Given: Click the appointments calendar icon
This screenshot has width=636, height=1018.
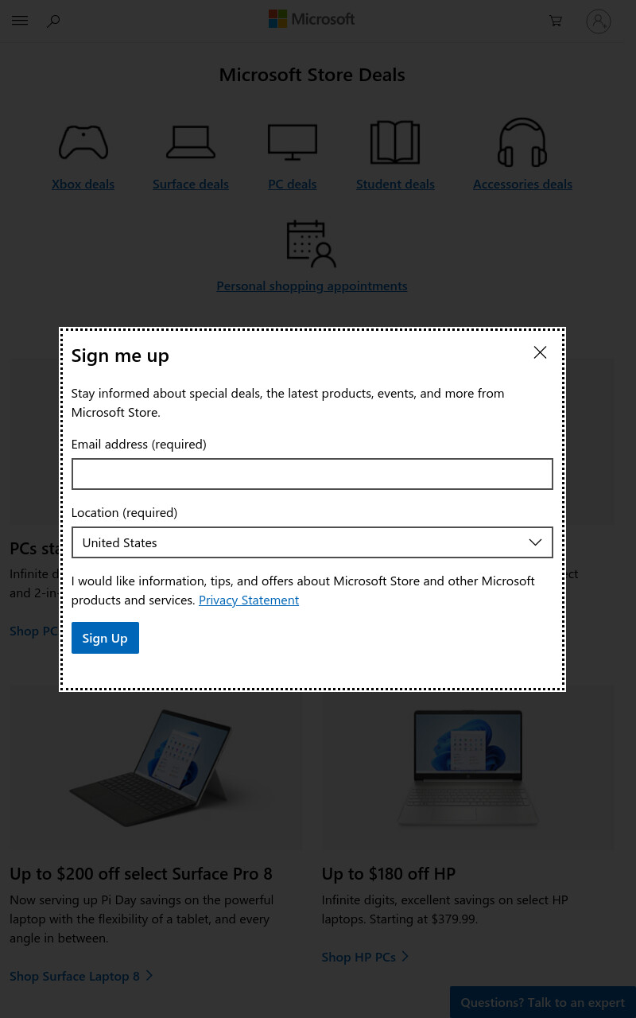Looking at the screenshot, I should click(312, 243).
